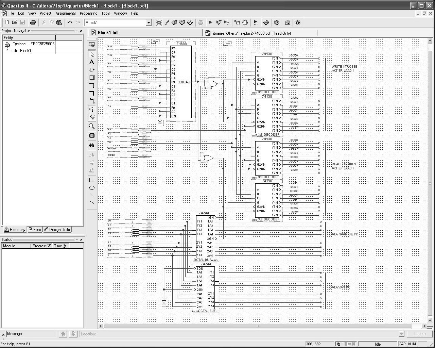The width and height of the screenshot is (435, 348).
Task: Start Compilation with the play icon
Action: [210, 22]
